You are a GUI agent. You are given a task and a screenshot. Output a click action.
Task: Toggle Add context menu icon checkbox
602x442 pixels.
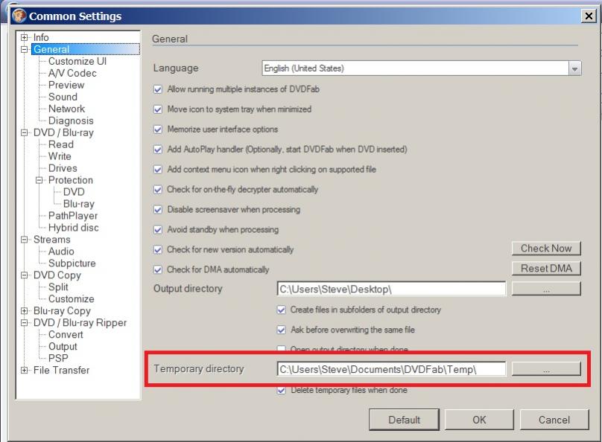pos(158,170)
